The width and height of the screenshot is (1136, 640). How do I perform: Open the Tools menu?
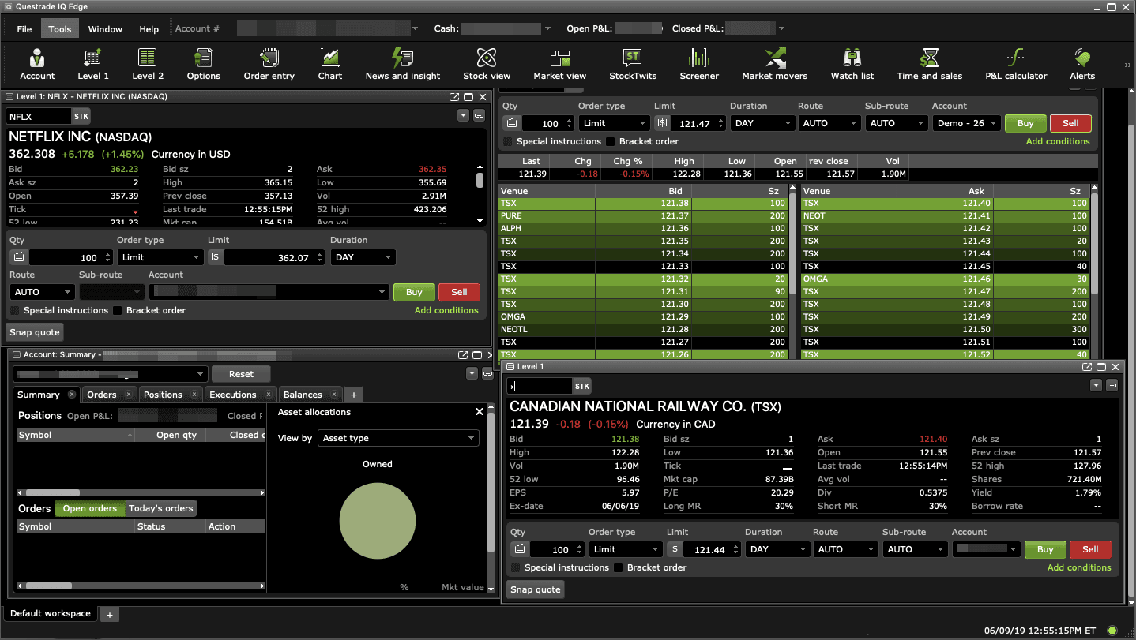pyautogui.click(x=59, y=28)
